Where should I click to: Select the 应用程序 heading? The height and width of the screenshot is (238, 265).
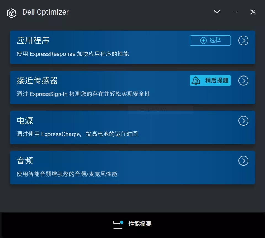(x=33, y=41)
